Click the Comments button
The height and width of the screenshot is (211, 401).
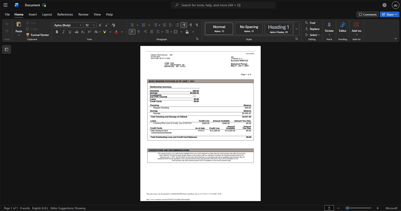[x=368, y=14]
